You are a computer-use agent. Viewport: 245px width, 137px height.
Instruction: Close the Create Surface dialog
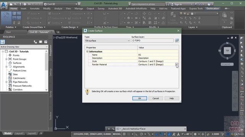(178, 31)
